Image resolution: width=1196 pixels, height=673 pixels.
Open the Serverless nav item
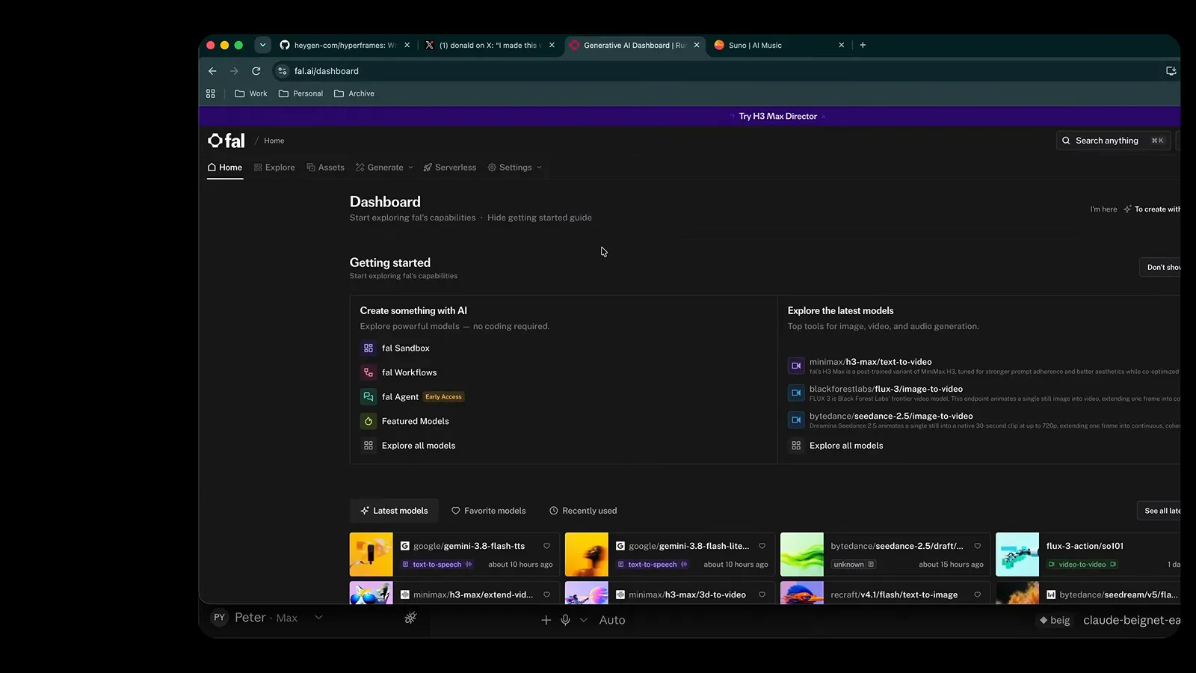pos(449,168)
